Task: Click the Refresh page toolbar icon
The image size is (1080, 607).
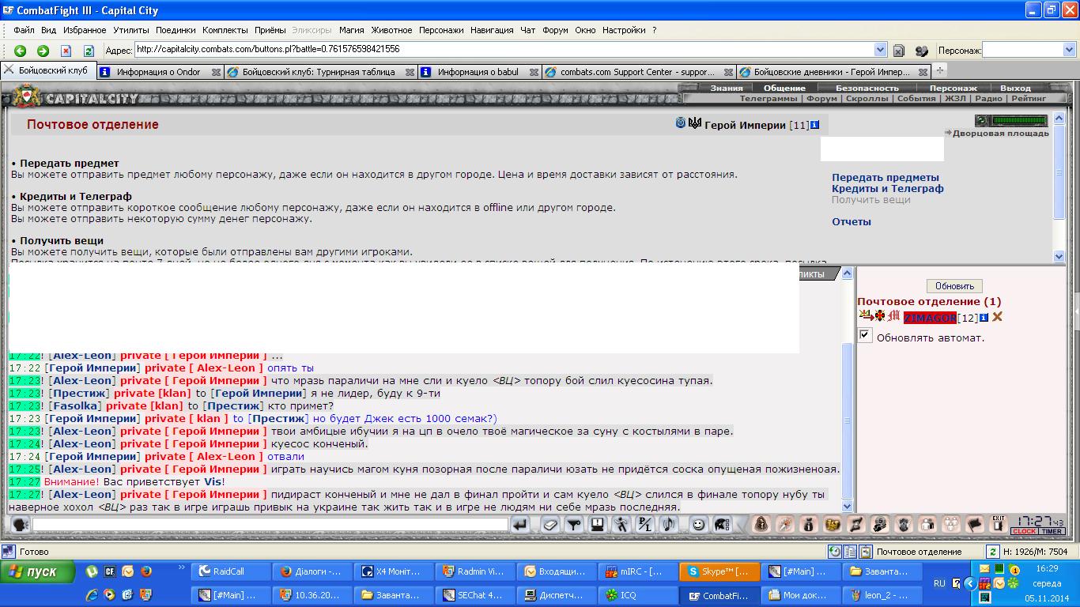Action: 89,50
